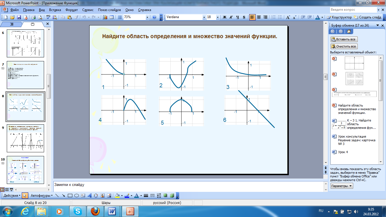This screenshot has height=217, width=386.
Task: Select slide 7 thumbnail
Action: click(x=25, y=75)
